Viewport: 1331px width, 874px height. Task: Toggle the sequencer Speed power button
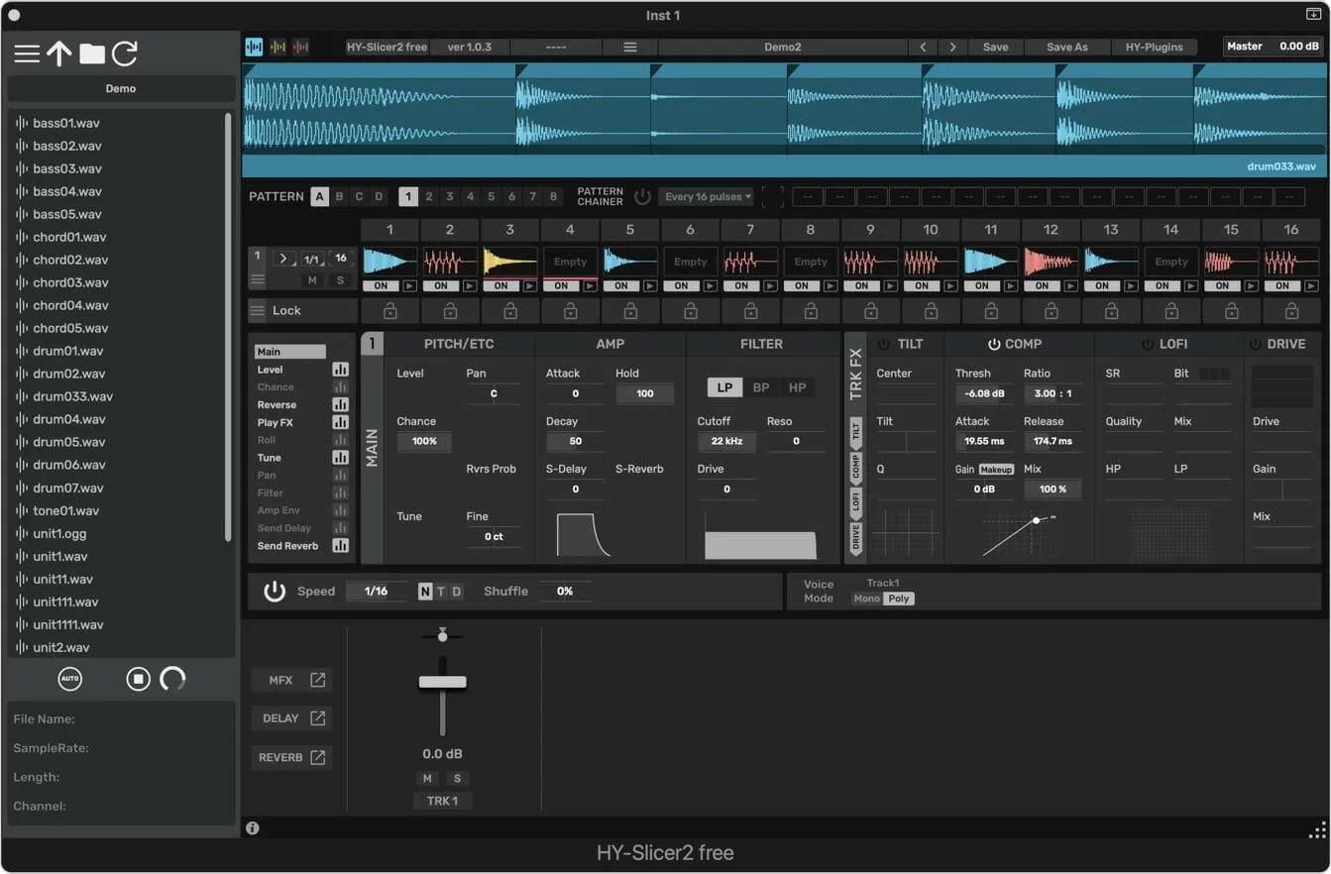click(275, 591)
